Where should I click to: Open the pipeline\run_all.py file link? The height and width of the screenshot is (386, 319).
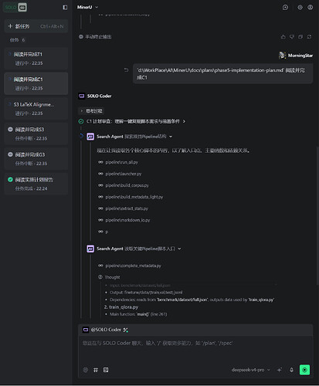coord(121,162)
